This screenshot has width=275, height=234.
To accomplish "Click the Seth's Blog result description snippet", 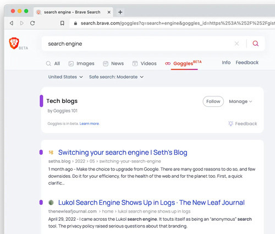I will (152, 176).
